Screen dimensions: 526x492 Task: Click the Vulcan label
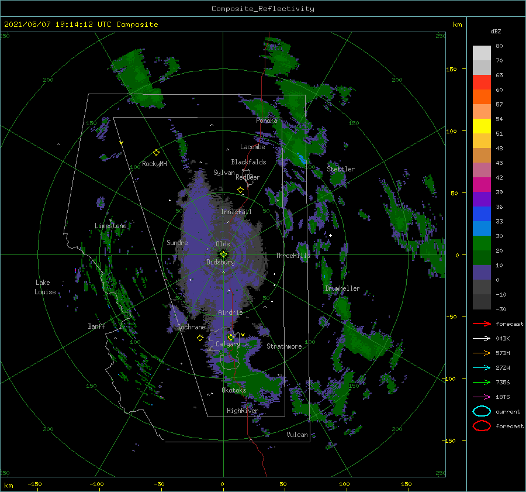tap(297, 435)
